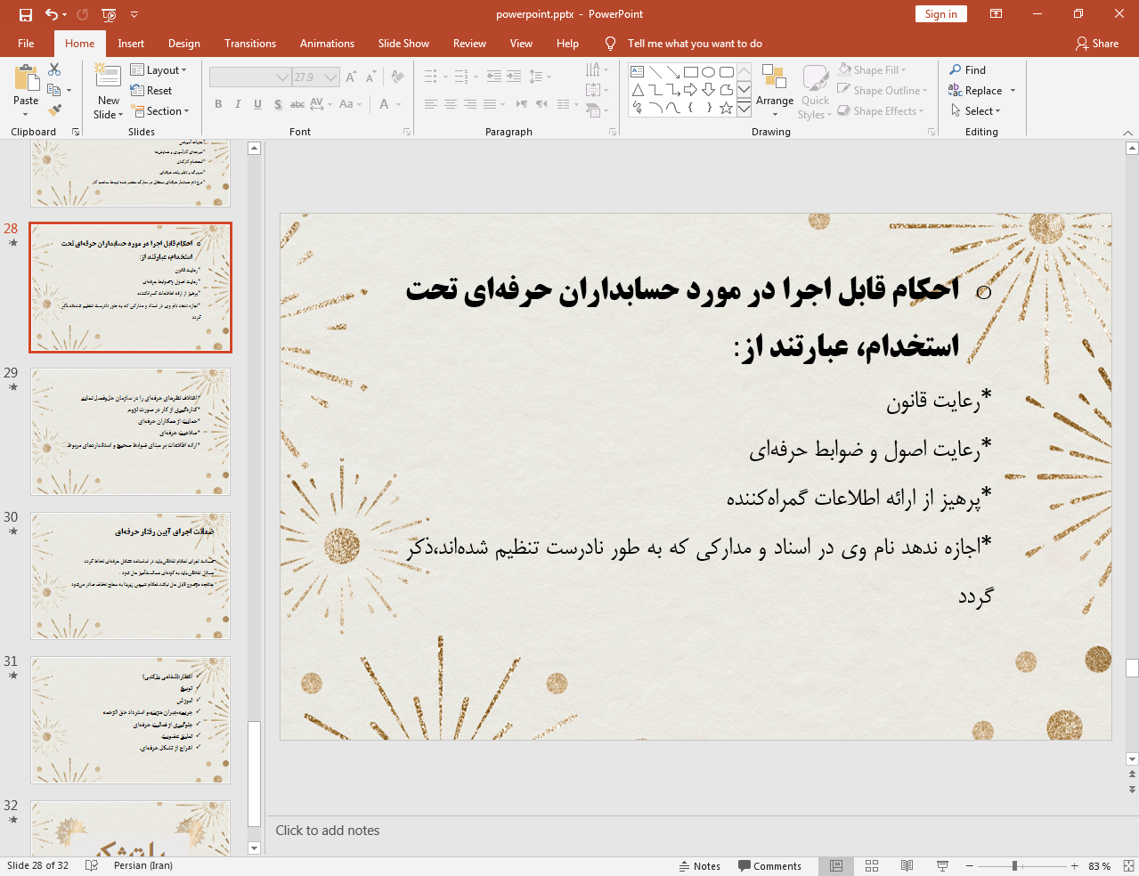
Task: Open the File tab
Action: [26, 44]
